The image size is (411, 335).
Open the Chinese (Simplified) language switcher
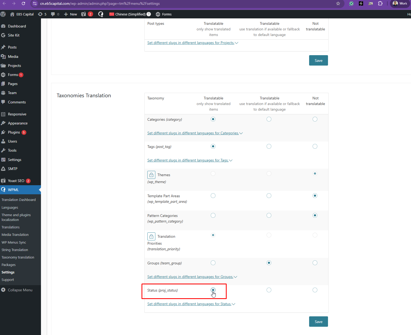(x=130, y=14)
